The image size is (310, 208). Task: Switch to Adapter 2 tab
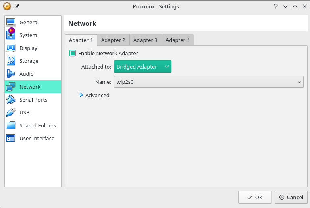[x=113, y=40]
